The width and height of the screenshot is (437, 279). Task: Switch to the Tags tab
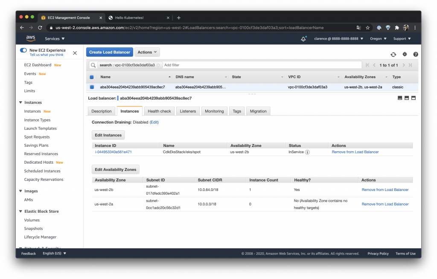(237, 111)
